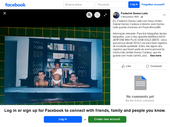170x127 pixels.
Task: Click the 'No comments yet' text
Action: [140, 97]
